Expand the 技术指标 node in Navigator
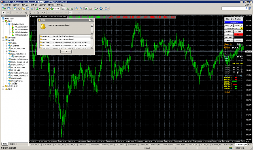This screenshot has height=150, width=253. point(3,38)
